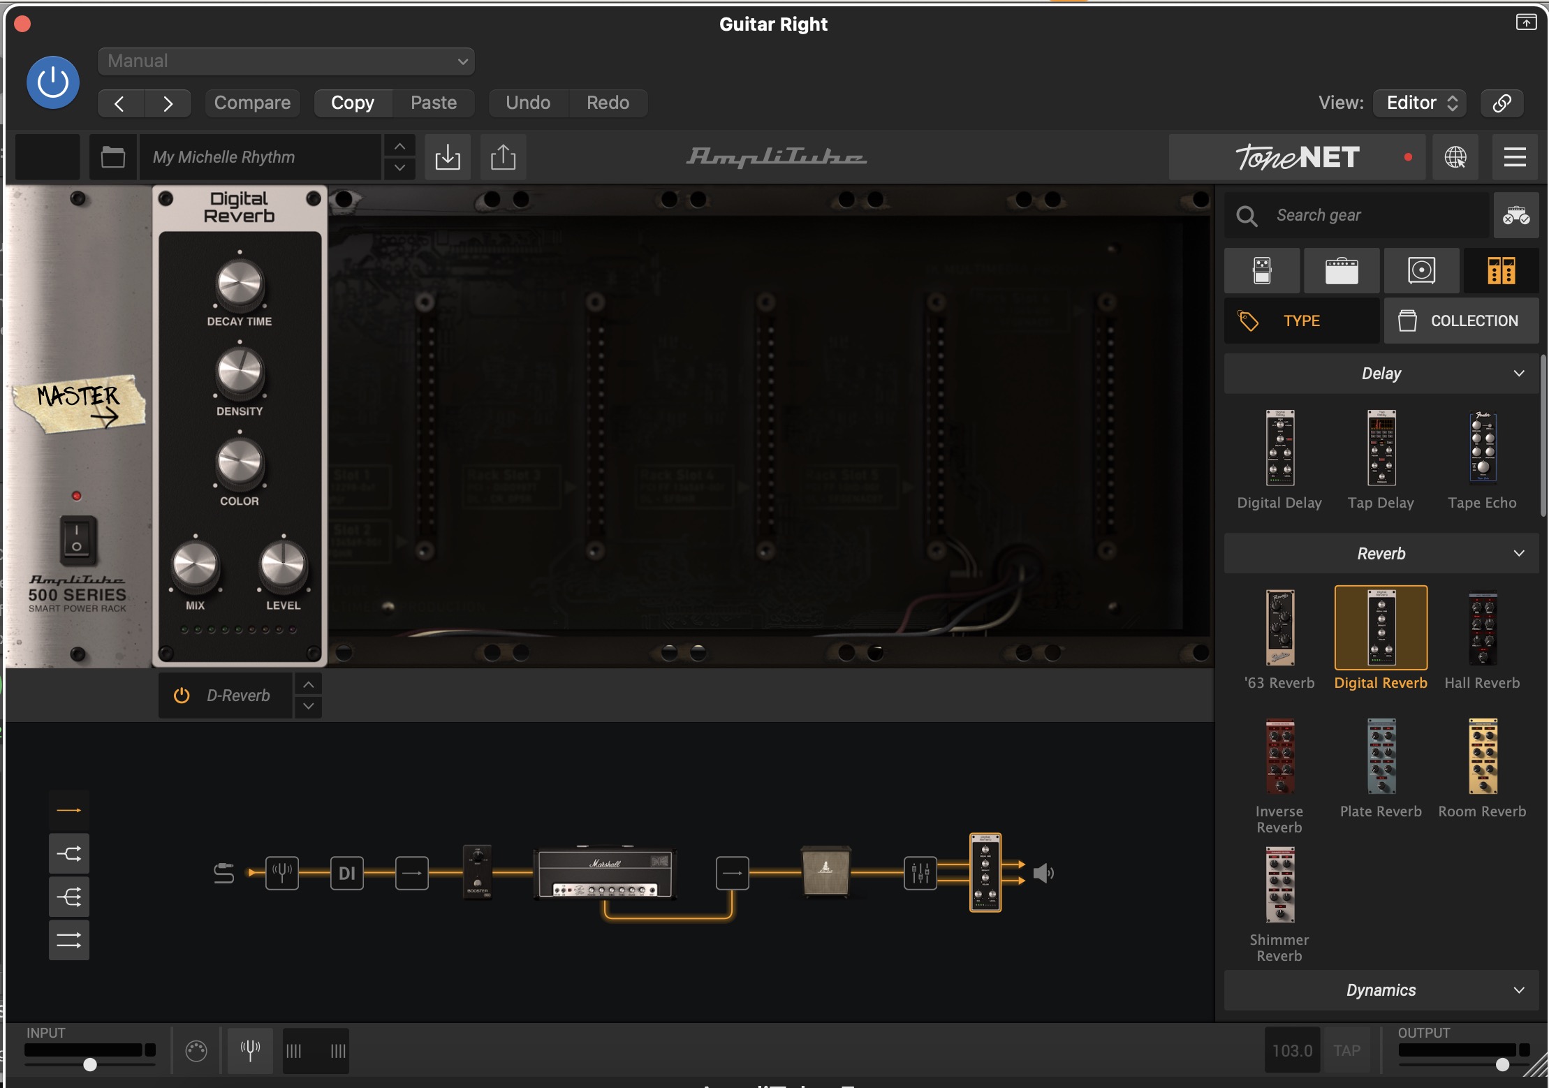
Task: Flip the 500 Series rack power switch
Action: [77, 539]
